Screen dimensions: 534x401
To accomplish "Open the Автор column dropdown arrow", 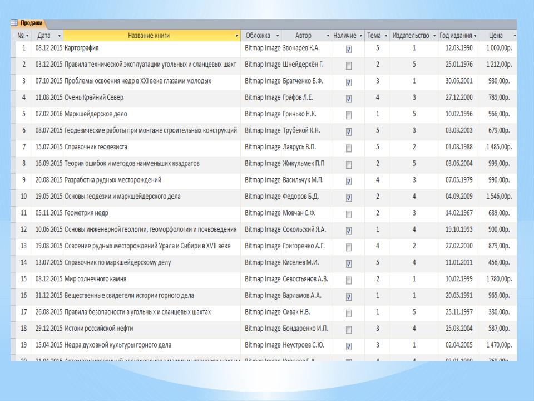I will coord(328,36).
